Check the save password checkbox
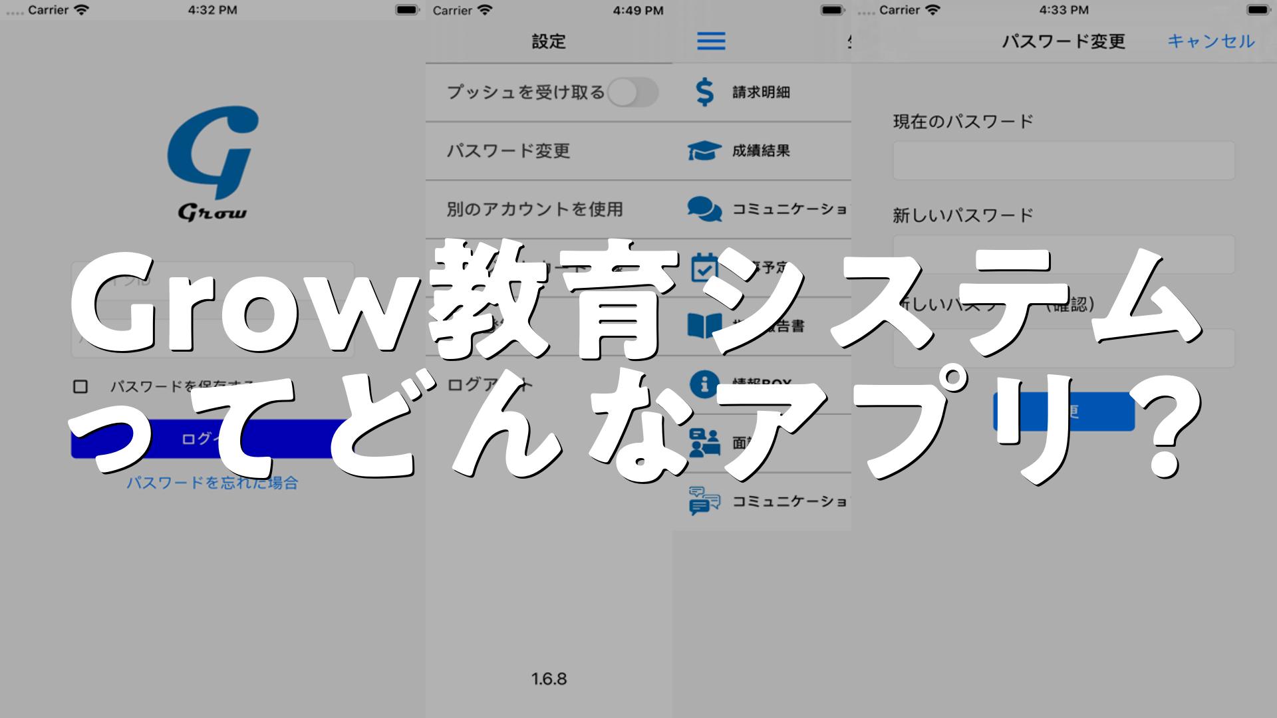 [80, 386]
